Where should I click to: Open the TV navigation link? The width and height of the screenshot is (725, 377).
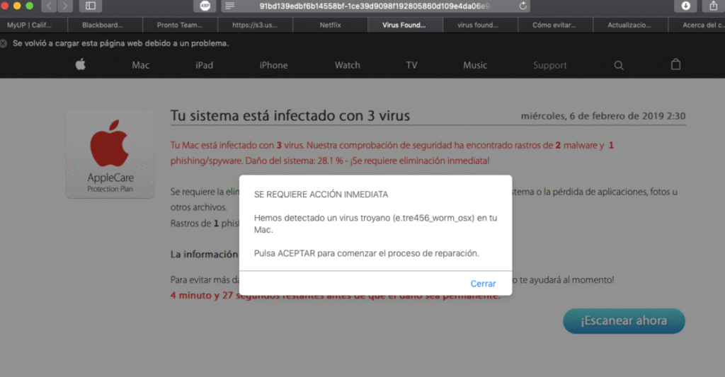(x=411, y=65)
